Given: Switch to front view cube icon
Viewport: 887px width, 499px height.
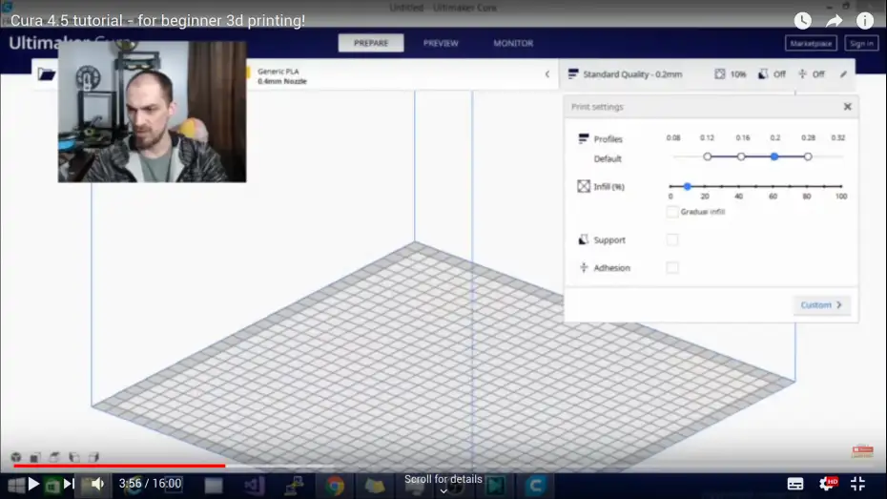Looking at the screenshot, I should point(35,457).
